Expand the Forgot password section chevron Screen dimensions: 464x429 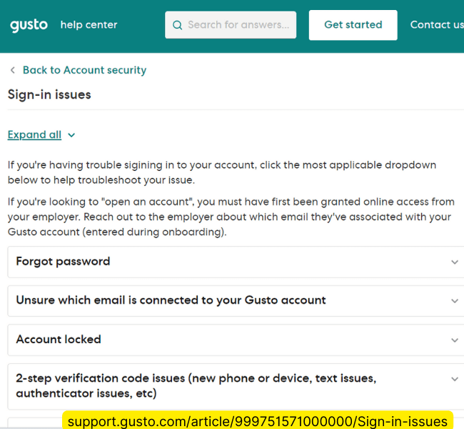pos(455,262)
